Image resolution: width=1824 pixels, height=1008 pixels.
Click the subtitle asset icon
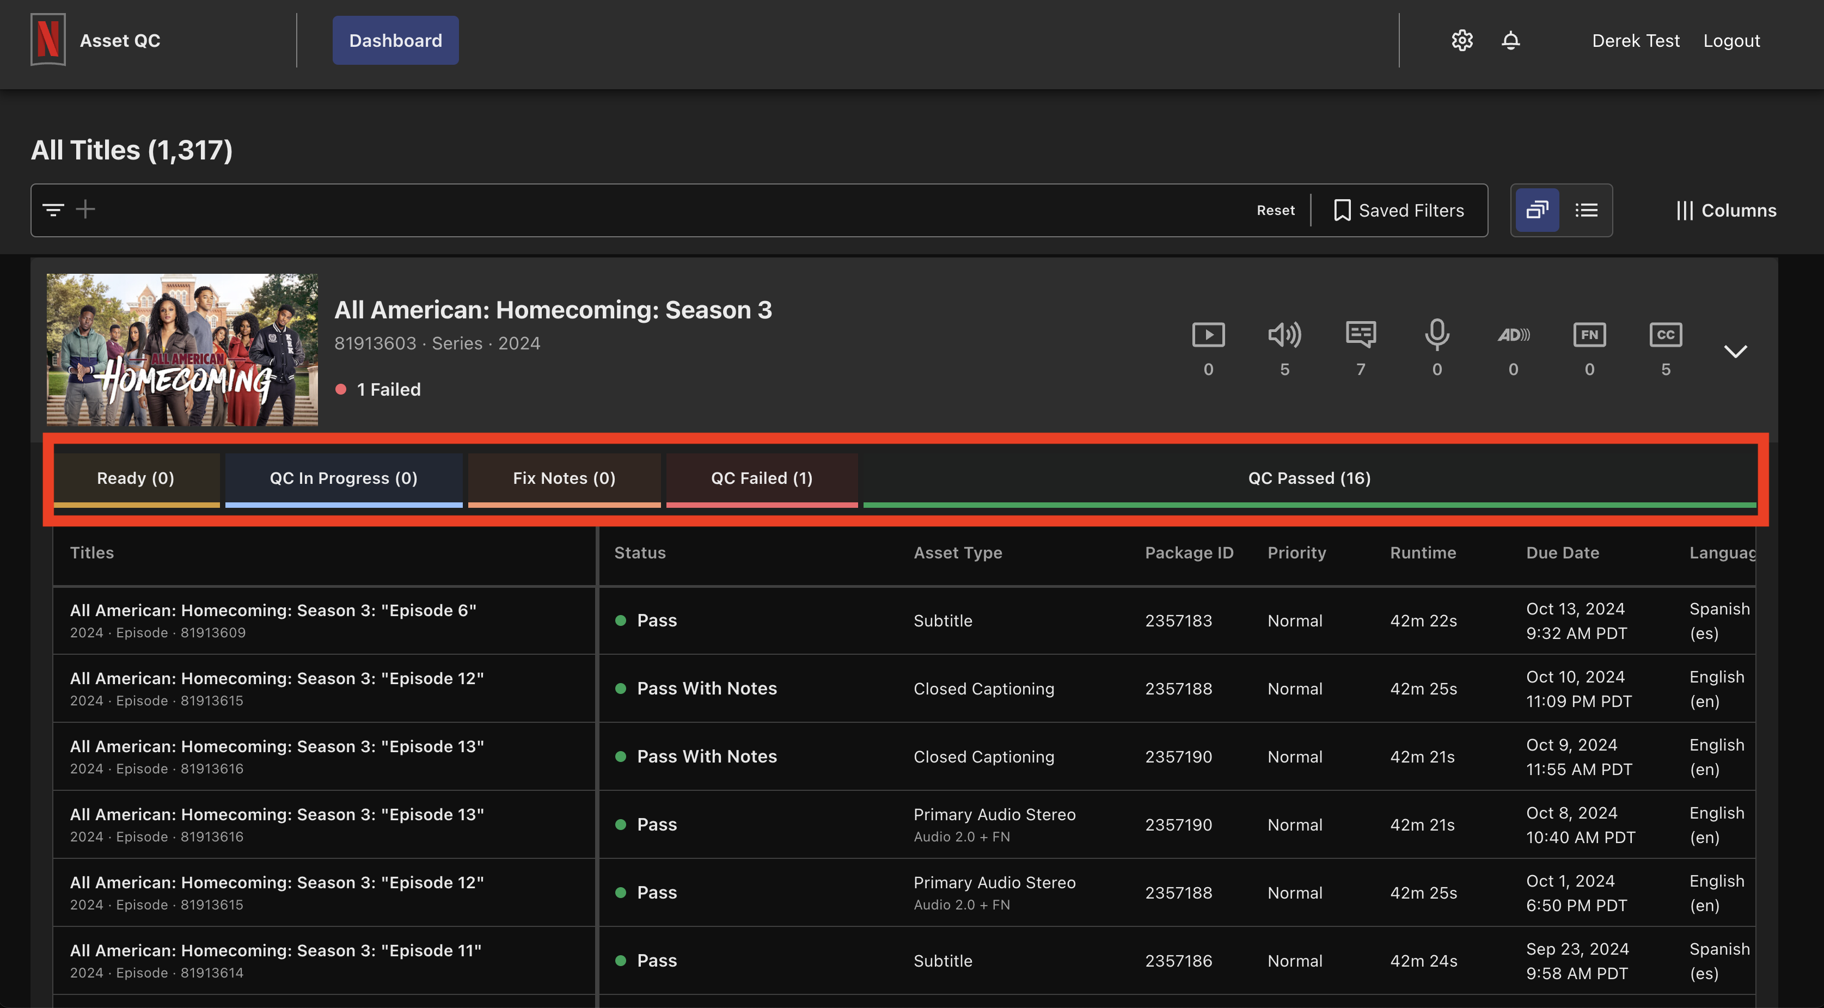1360,334
